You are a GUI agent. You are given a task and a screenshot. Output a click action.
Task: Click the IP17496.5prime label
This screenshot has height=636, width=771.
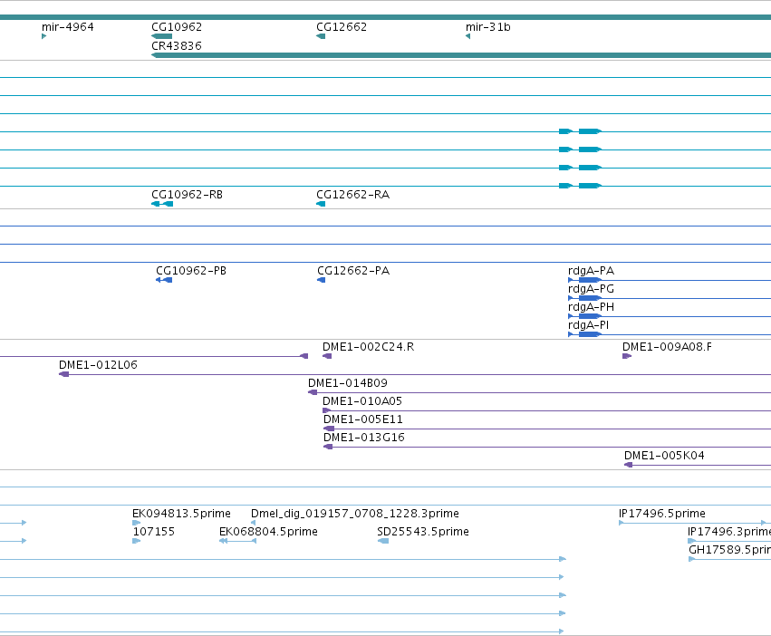(662, 514)
